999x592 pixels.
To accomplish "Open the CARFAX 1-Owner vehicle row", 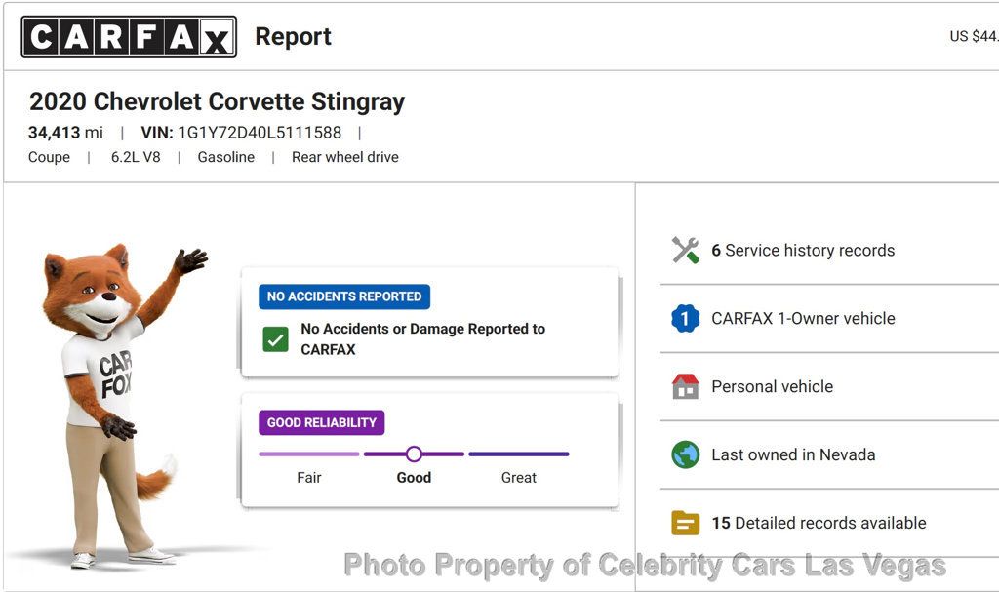I will 803,319.
